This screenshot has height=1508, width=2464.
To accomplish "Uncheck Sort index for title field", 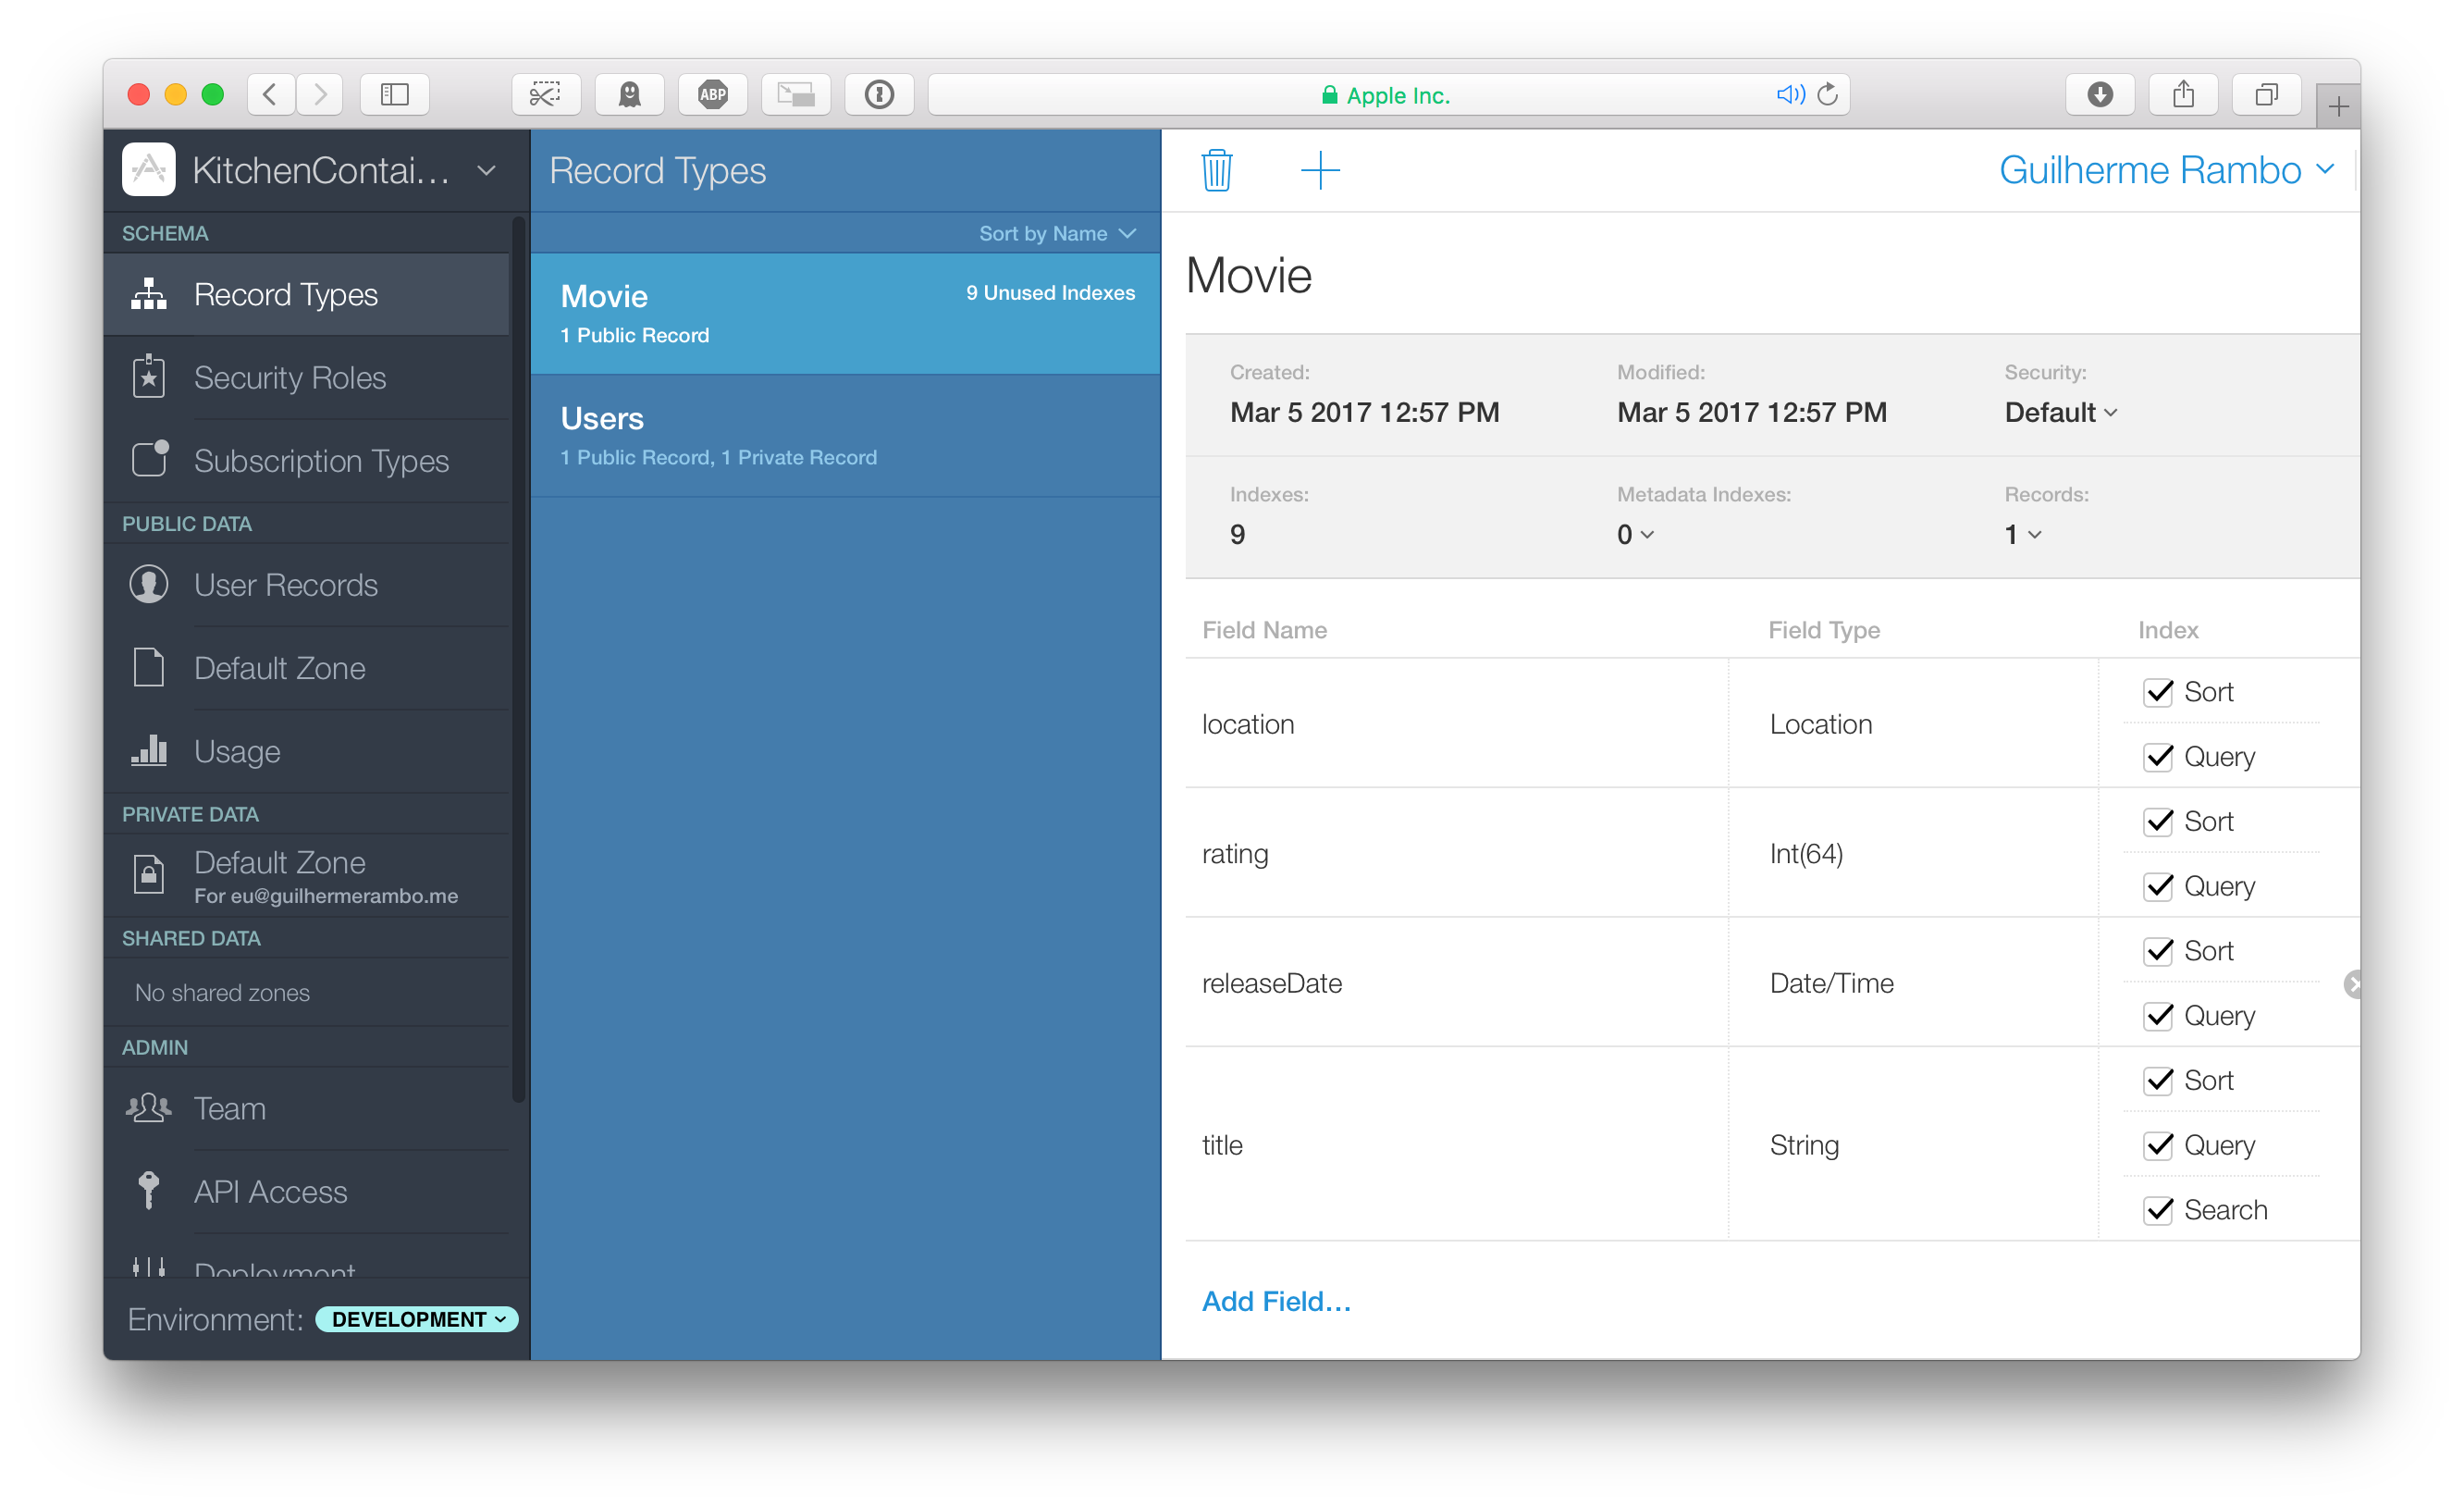I will (x=2158, y=1080).
